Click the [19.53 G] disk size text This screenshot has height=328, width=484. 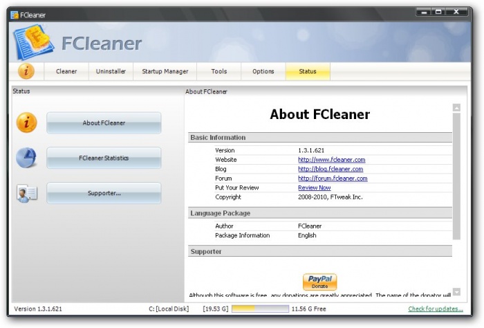coord(216,309)
